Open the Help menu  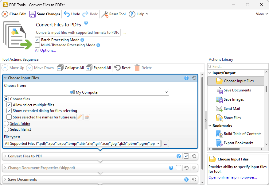point(138,14)
